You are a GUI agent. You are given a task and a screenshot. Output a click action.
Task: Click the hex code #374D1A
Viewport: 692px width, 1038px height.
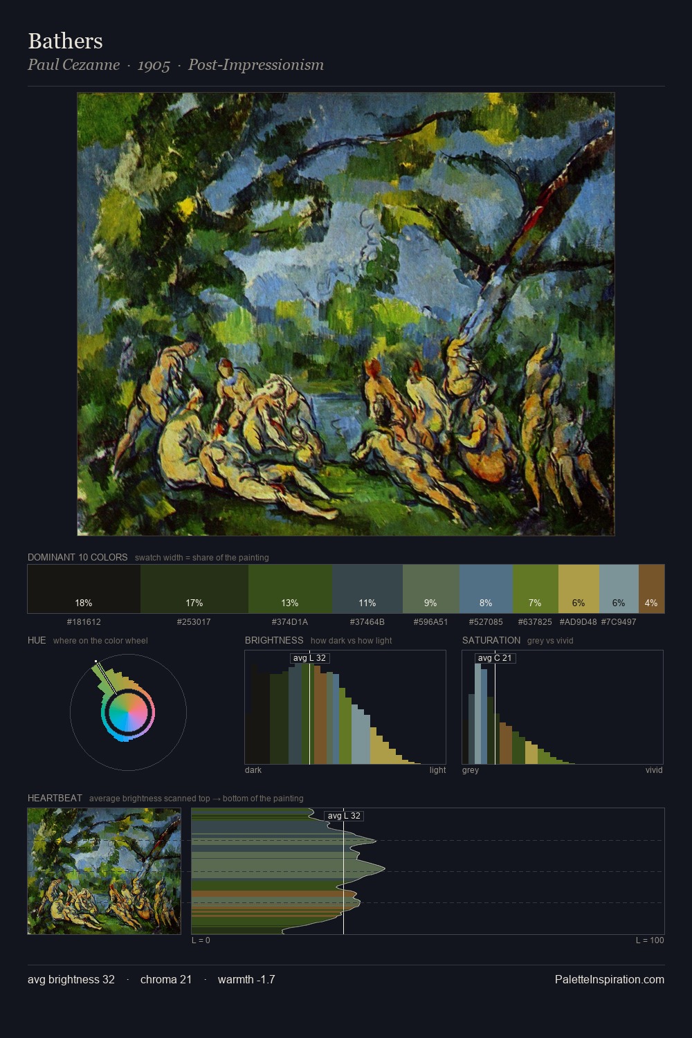290,622
